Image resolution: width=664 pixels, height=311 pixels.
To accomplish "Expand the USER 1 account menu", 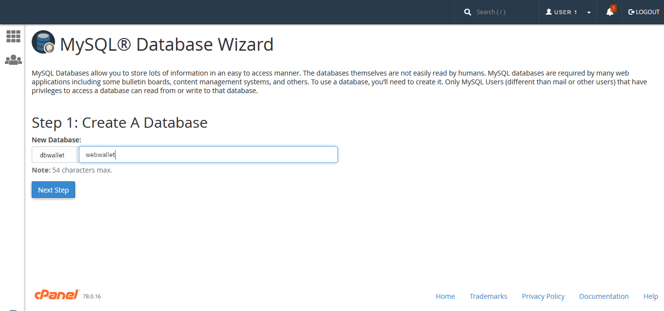I will 566,12.
